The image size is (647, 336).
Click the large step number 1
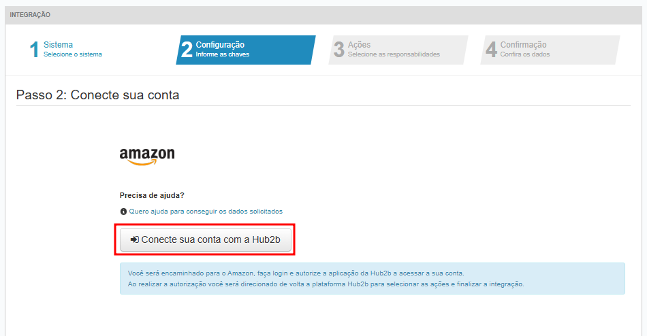coord(34,50)
